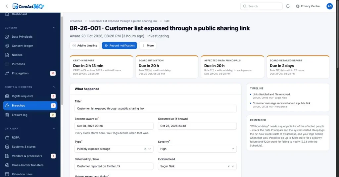Edit the Occurred at field
The height and width of the screenshot is (177, 339).
point(197,126)
